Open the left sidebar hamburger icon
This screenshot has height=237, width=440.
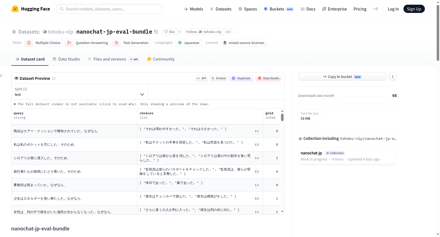pos(1,76)
